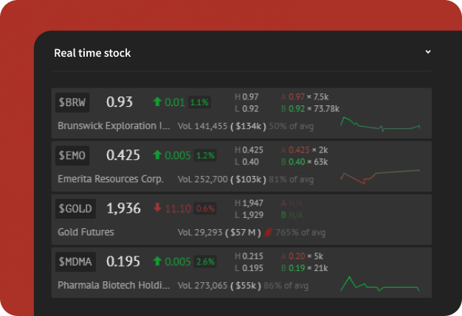The image size is (462, 316).
Task: Click the Real time stock heading
Action: pos(92,53)
